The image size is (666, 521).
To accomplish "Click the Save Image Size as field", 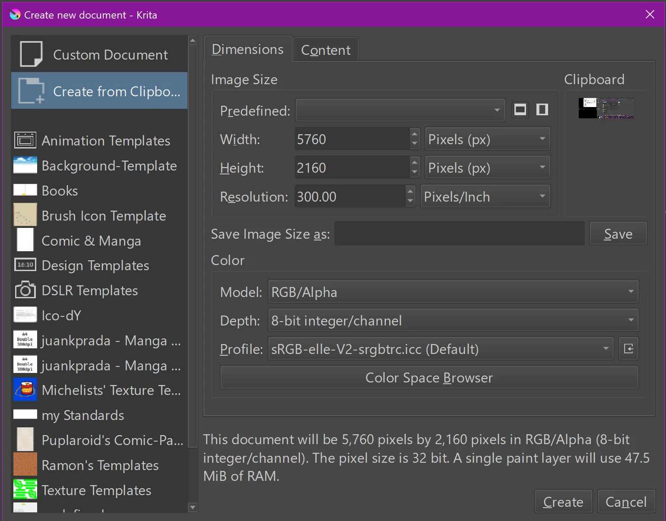I will tap(460, 234).
